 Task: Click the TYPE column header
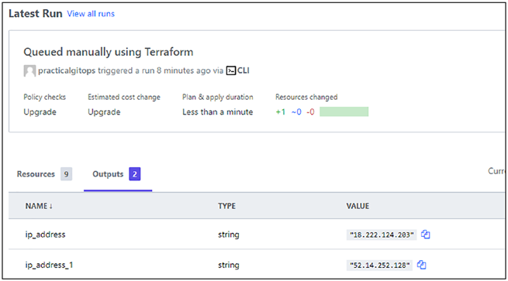[x=226, y=206]
